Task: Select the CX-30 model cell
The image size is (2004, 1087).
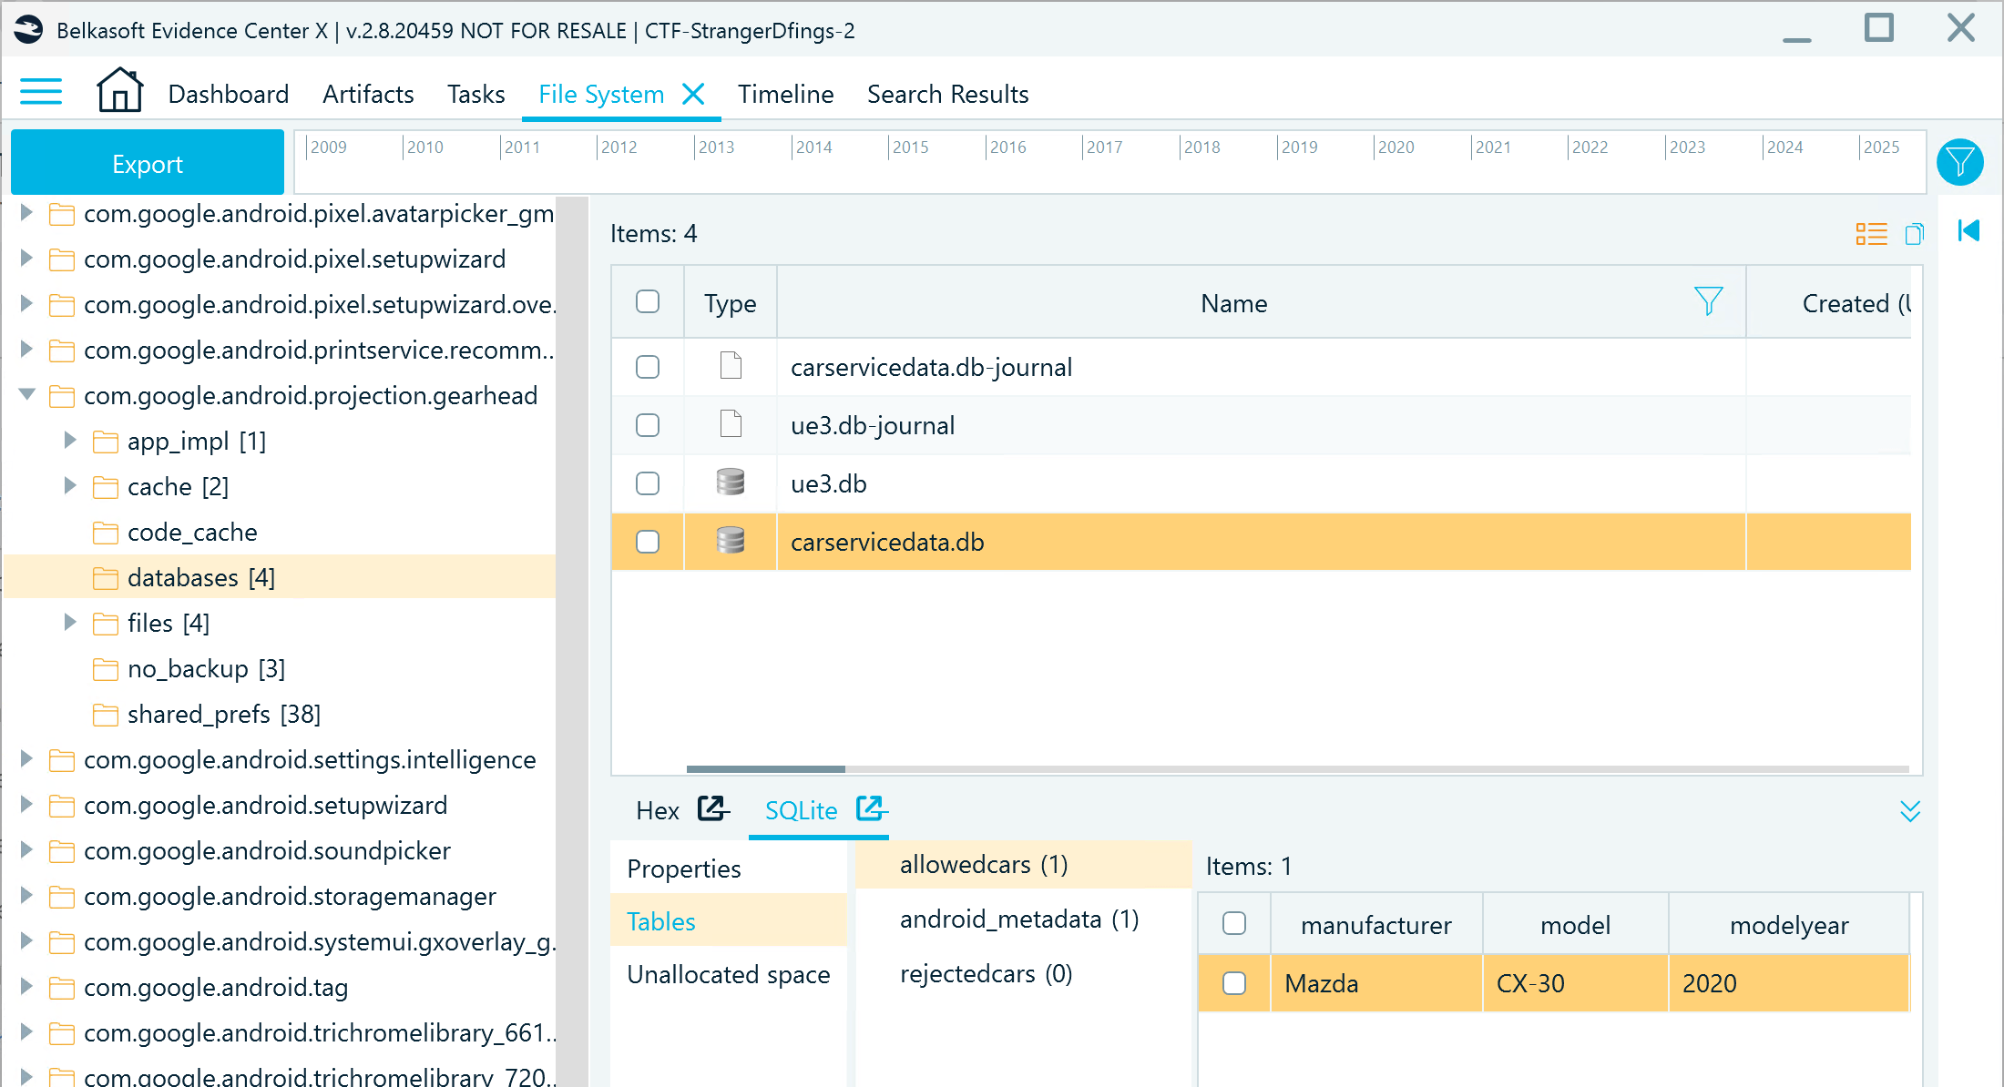Action: (1576, 983)
